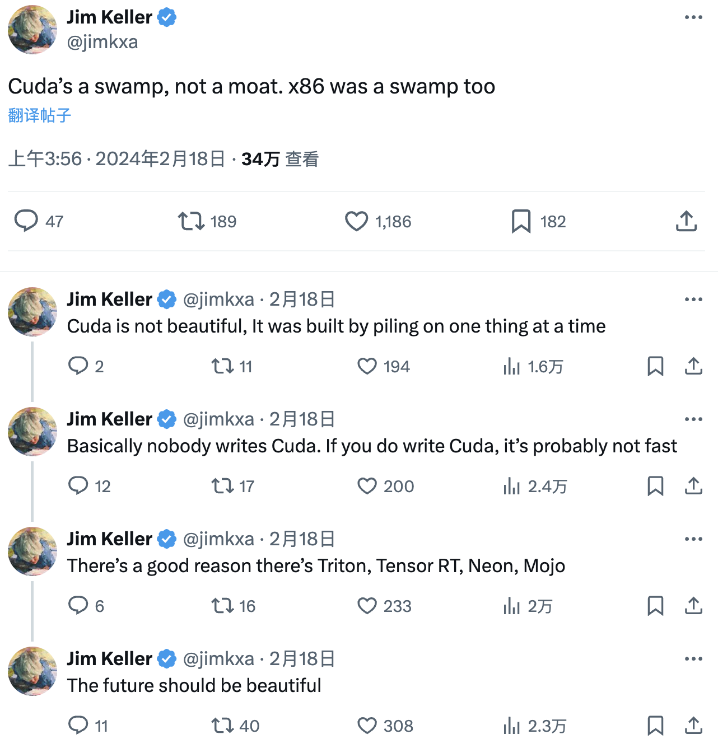Image resolution: width=718 pixels, height=739 pixels.
Task: Share 'The future should be beautiful' tweet
Action: 693,726
